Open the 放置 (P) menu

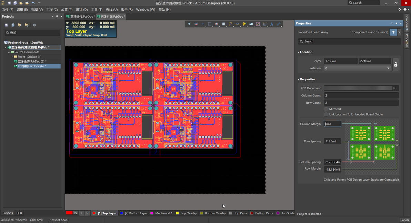click(x=67, y=10)
